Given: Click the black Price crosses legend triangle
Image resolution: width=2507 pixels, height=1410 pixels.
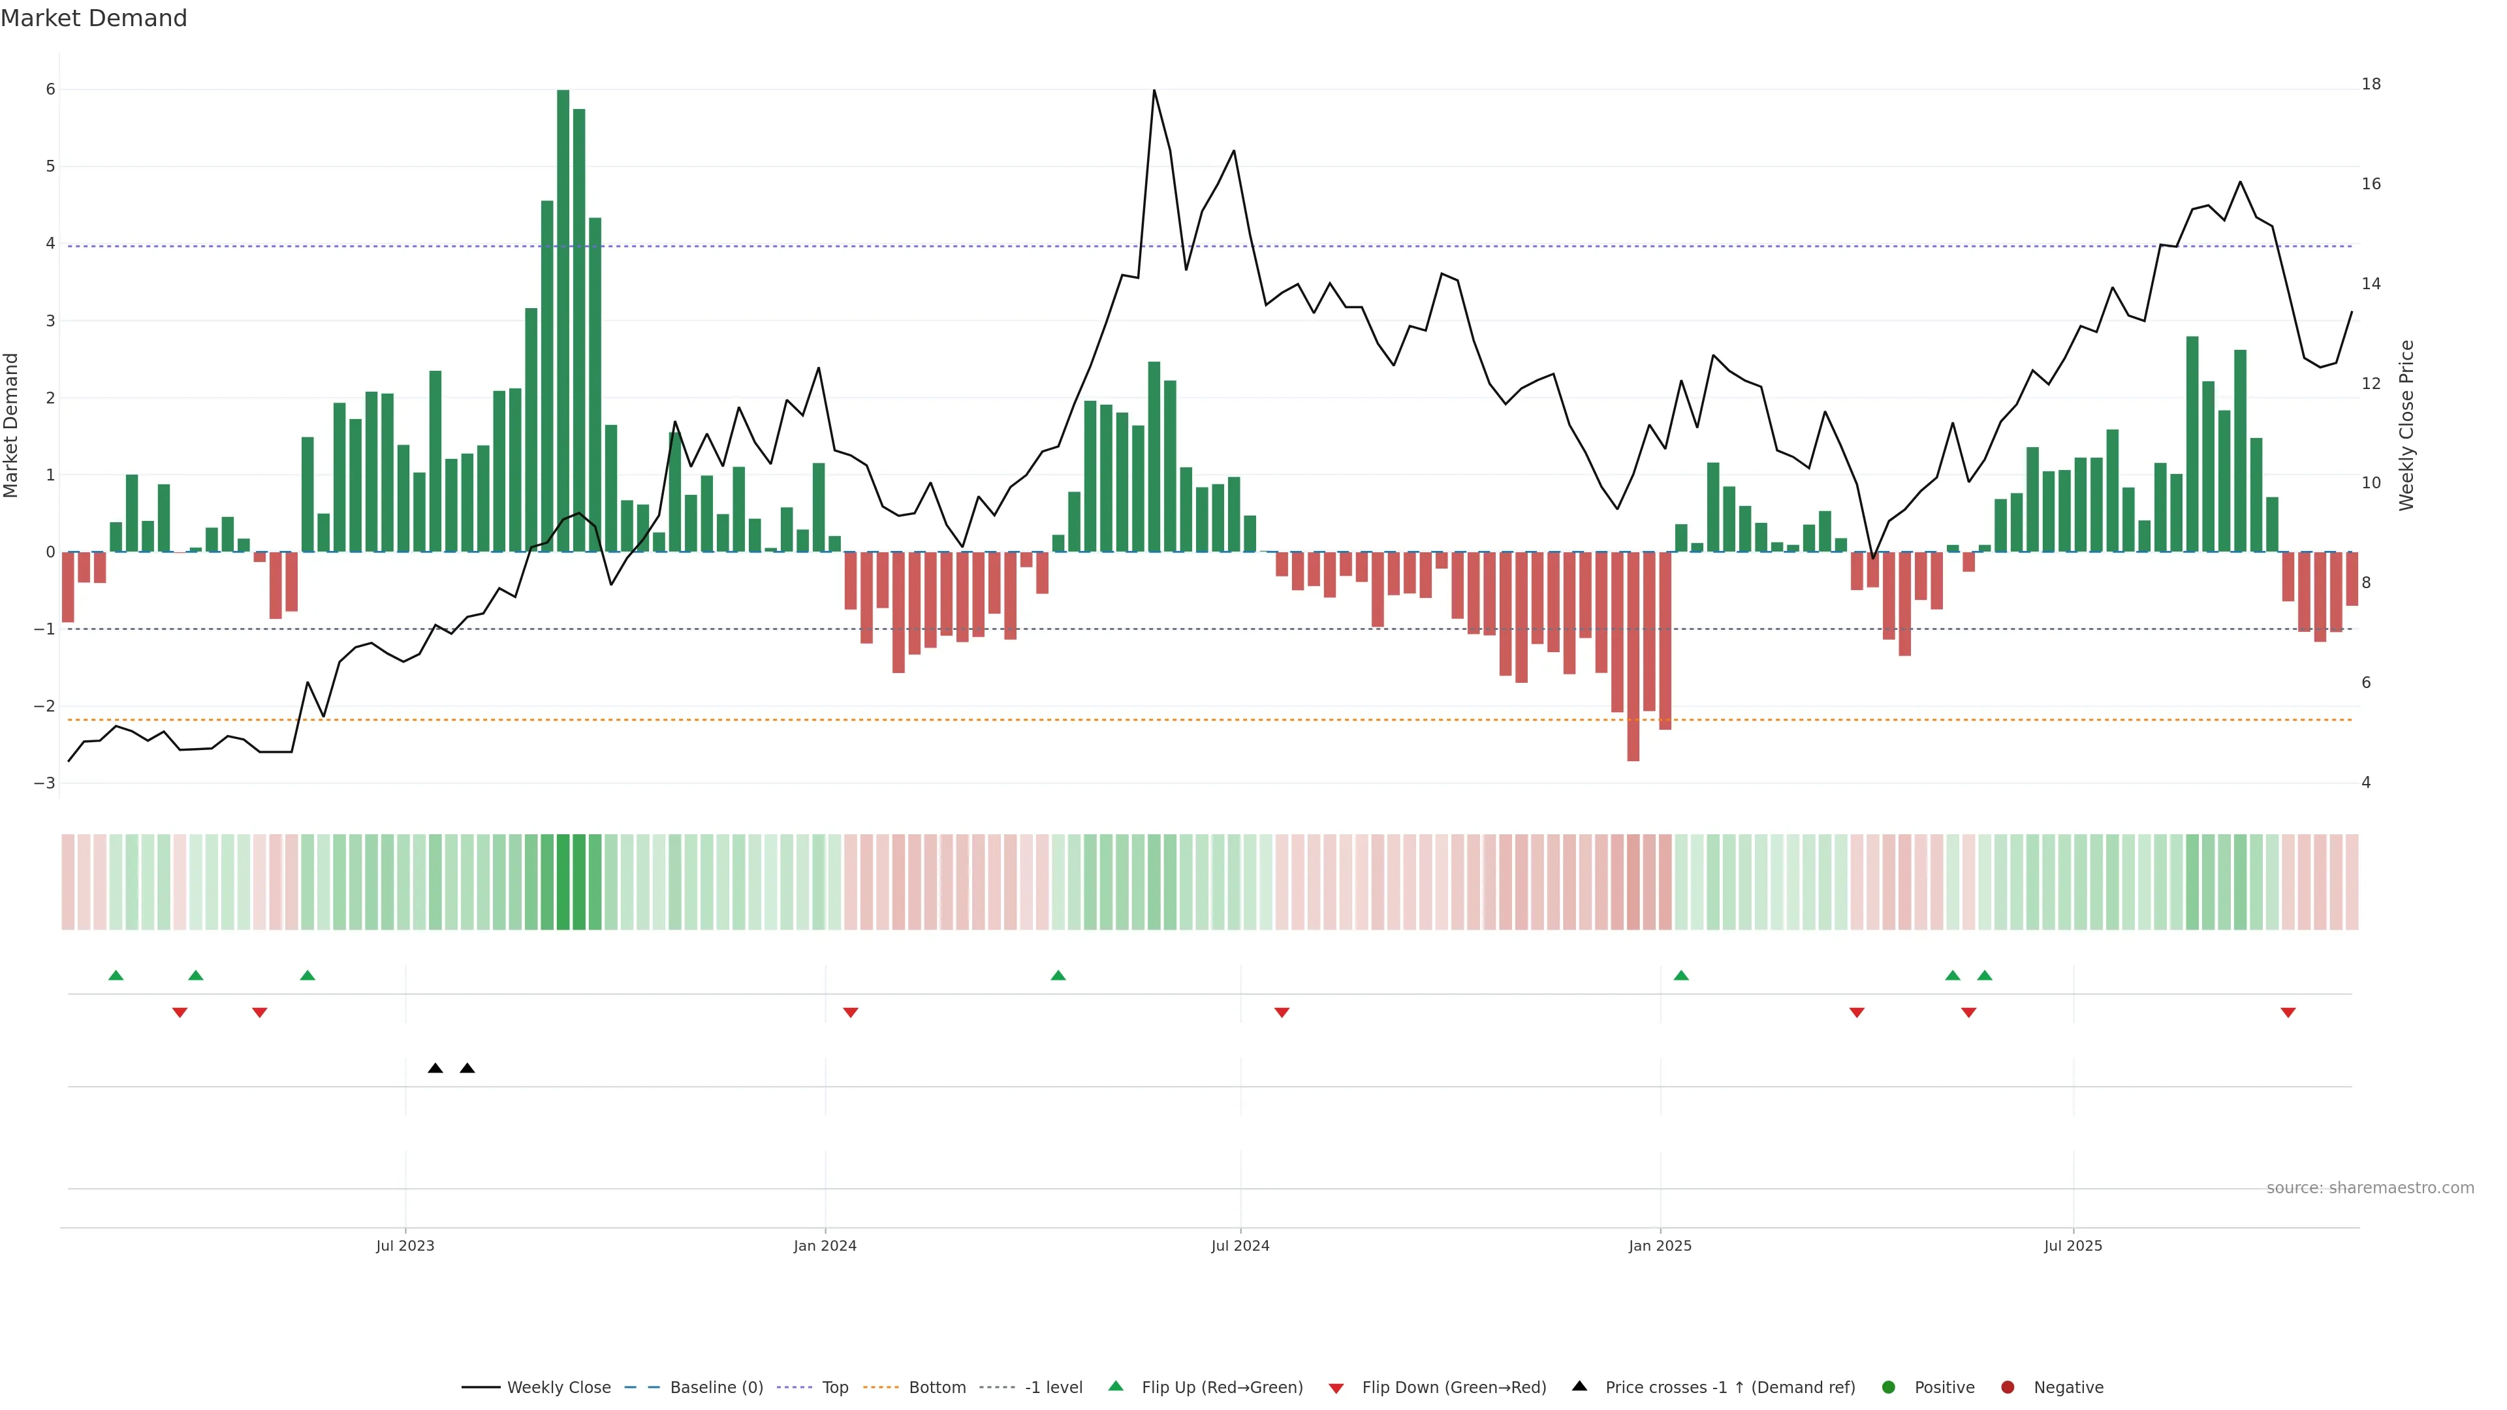Looking at the screenshot, I should point(1579,1386).
